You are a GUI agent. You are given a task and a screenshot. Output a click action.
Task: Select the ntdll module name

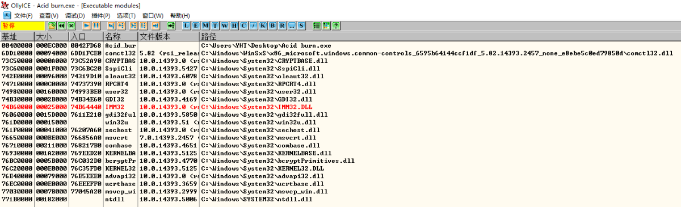[115, 198]
